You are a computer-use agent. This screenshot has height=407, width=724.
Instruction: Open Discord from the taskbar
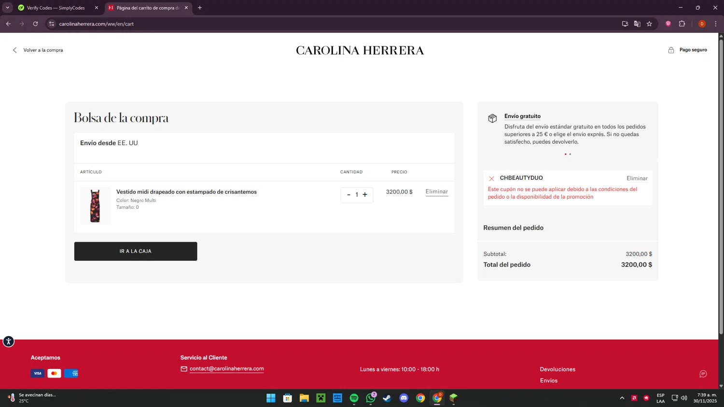(x=404, y=398)
